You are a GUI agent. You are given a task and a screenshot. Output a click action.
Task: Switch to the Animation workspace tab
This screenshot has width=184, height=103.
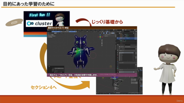click(x=93, y=30)
